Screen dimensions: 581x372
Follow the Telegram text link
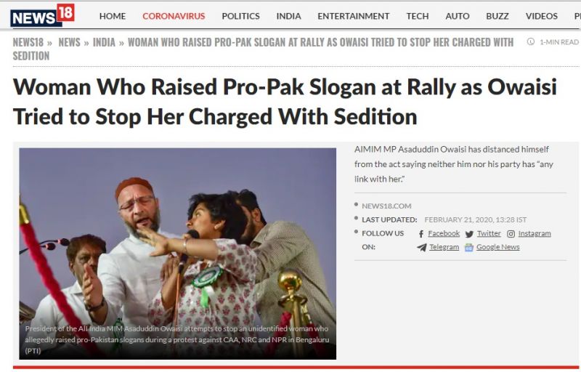pyautogui.click(x=444, y=247)
